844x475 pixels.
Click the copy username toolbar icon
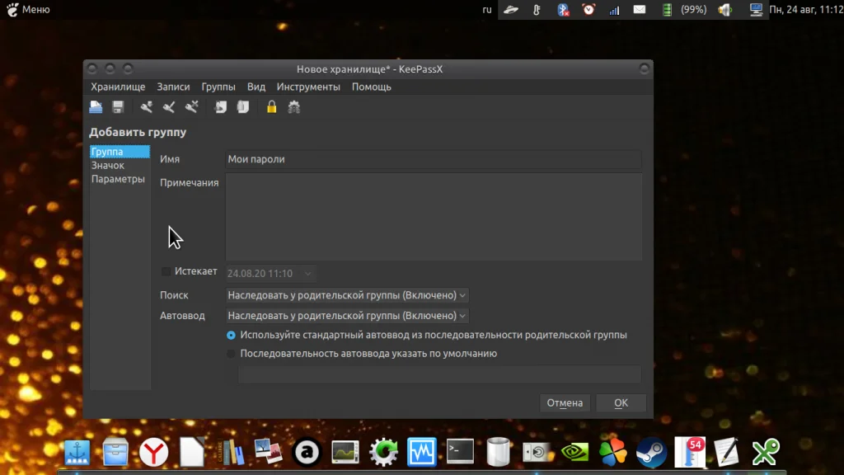(x=221, y=107)
